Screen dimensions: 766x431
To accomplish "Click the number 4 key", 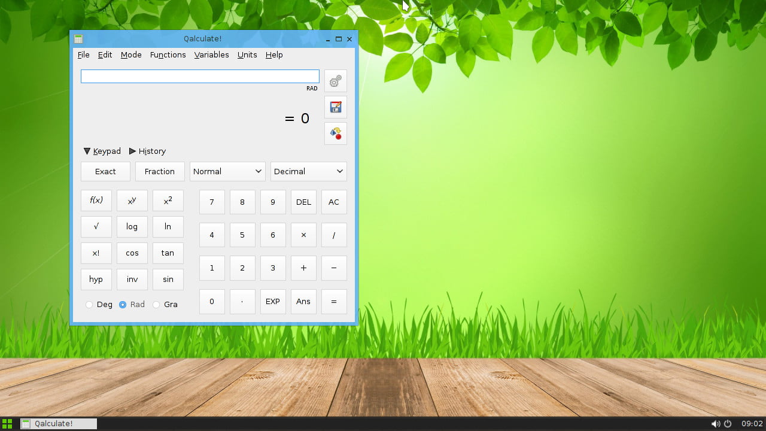I will 212,235.
